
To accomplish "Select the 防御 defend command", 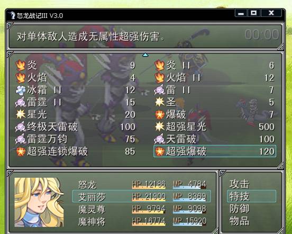I will [x=239, y=209].
